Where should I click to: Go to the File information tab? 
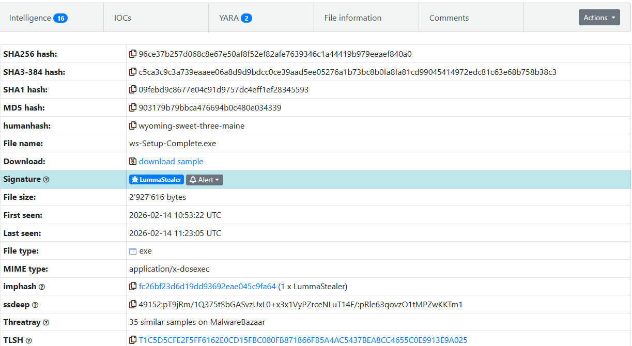tap(352, 18)
